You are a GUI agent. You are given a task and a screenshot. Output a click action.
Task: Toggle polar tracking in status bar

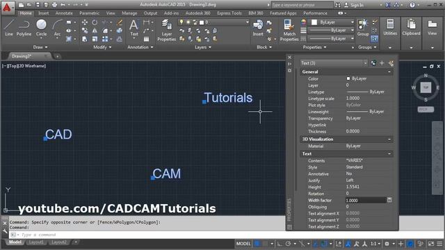[289, 244]
